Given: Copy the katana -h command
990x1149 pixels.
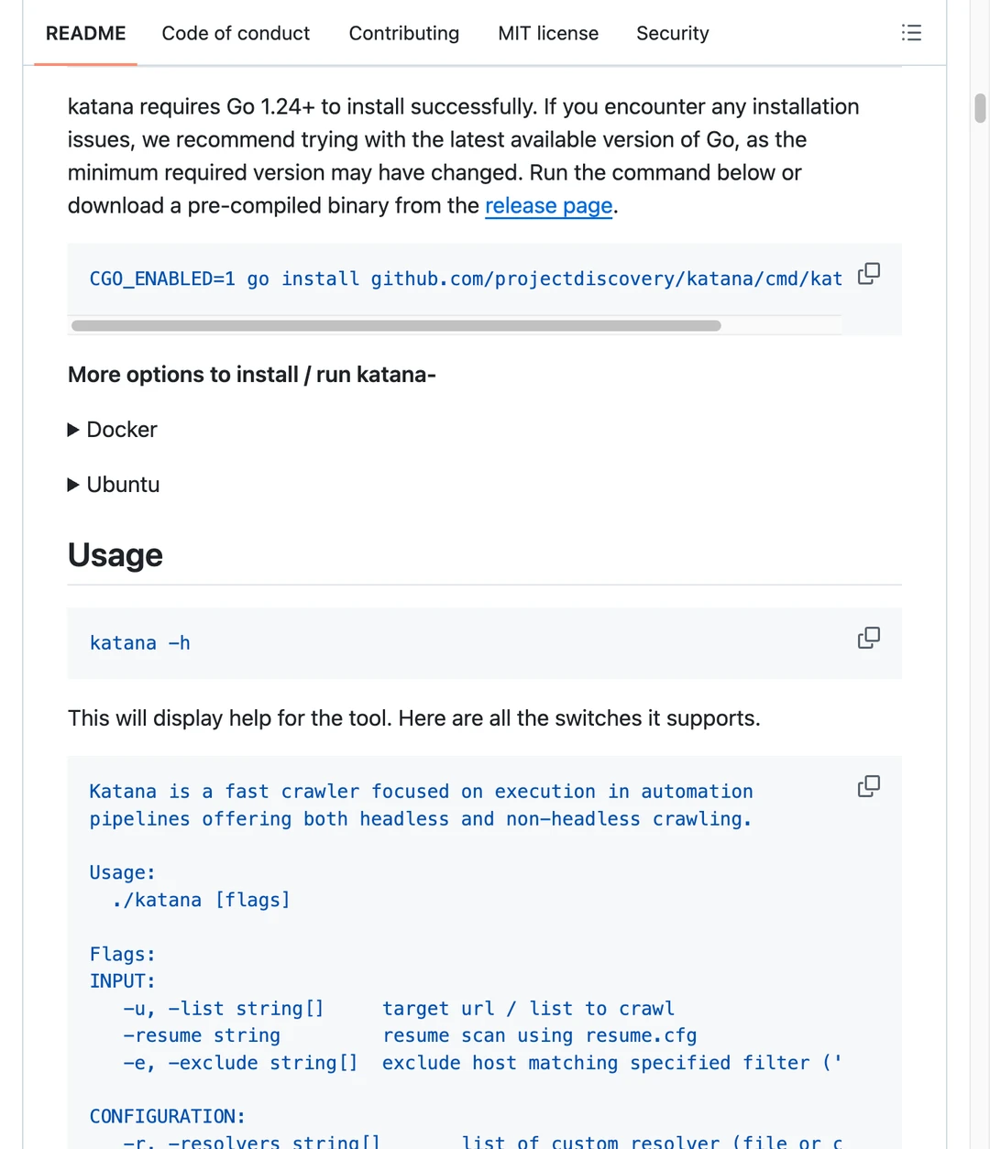Looking at the screenshot, I should 869,638.
